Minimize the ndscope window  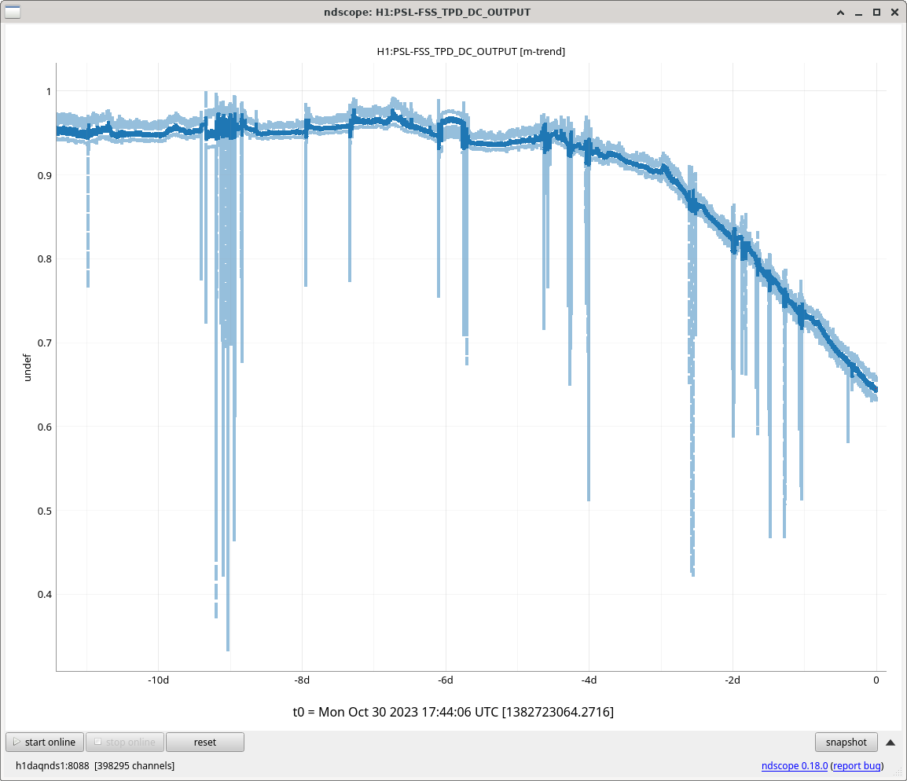pos(859,13)
